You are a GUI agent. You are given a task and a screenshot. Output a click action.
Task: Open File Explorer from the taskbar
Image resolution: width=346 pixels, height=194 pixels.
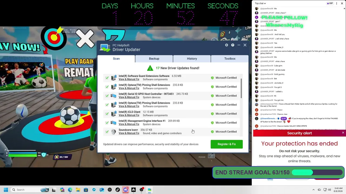tap(78, 190)
